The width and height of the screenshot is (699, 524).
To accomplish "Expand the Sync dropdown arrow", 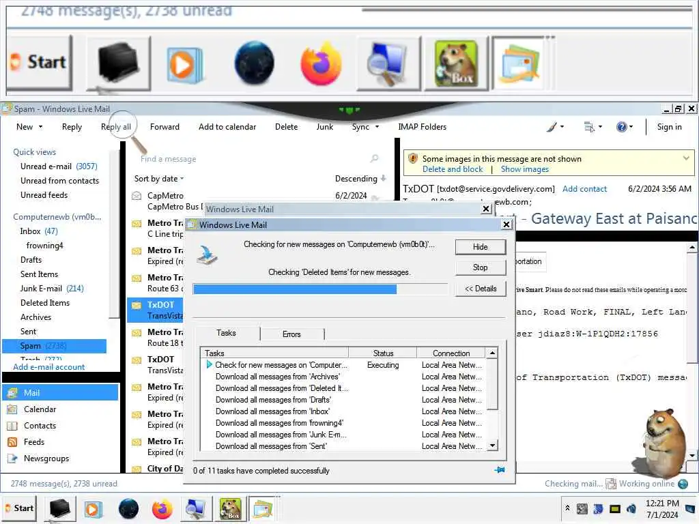I will 377,127.
